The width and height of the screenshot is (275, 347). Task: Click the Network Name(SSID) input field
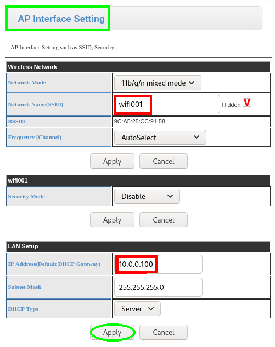(167, 104)
